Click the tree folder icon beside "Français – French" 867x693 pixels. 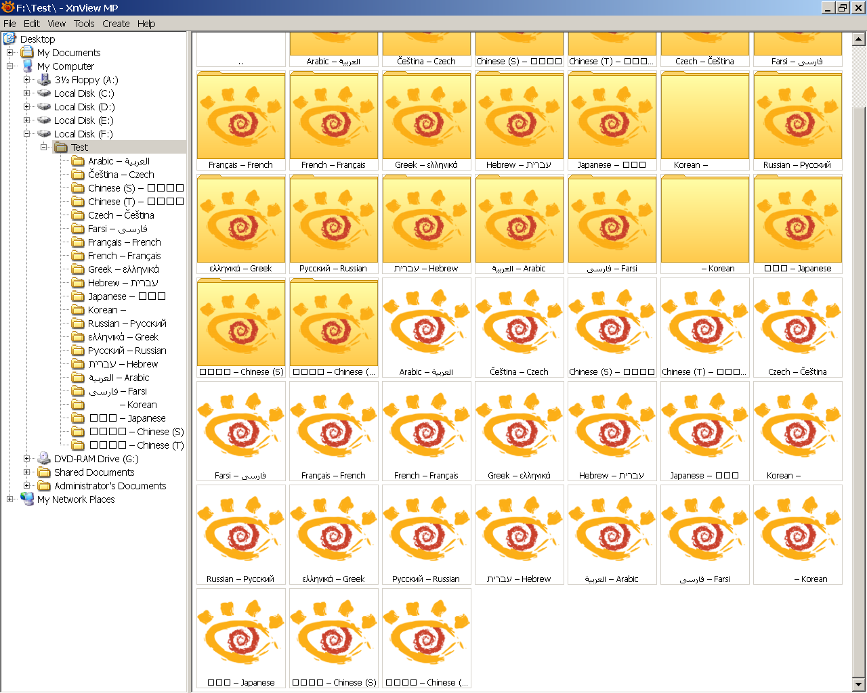coord(78,242)
